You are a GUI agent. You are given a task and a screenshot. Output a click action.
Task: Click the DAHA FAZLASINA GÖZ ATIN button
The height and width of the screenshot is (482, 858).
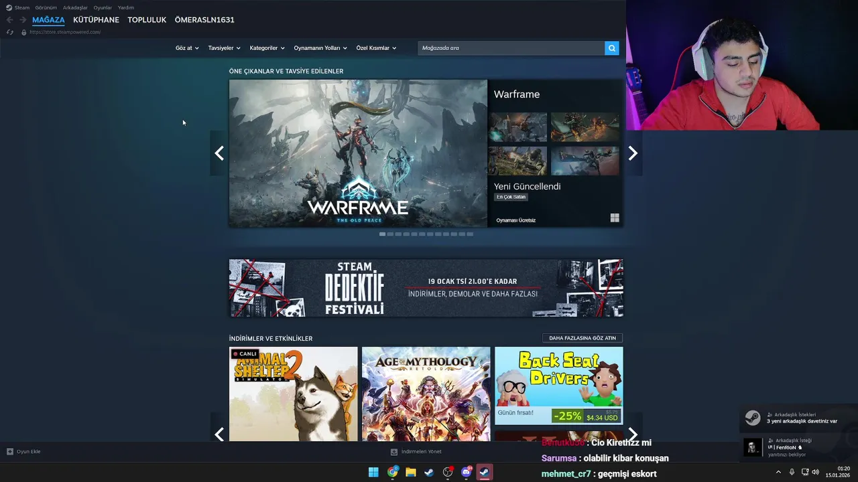coord(583,338)
